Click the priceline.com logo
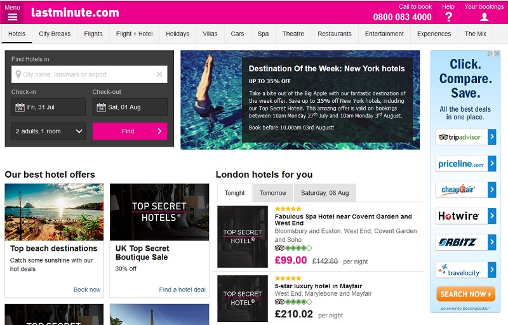The width and height of the screenshot is (508, 325). [x=461, y=164]
